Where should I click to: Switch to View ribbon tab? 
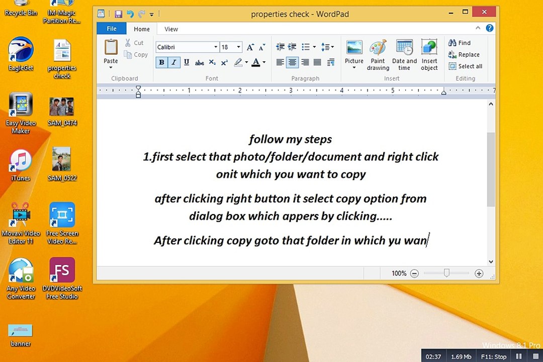click(x=171, y=29)
